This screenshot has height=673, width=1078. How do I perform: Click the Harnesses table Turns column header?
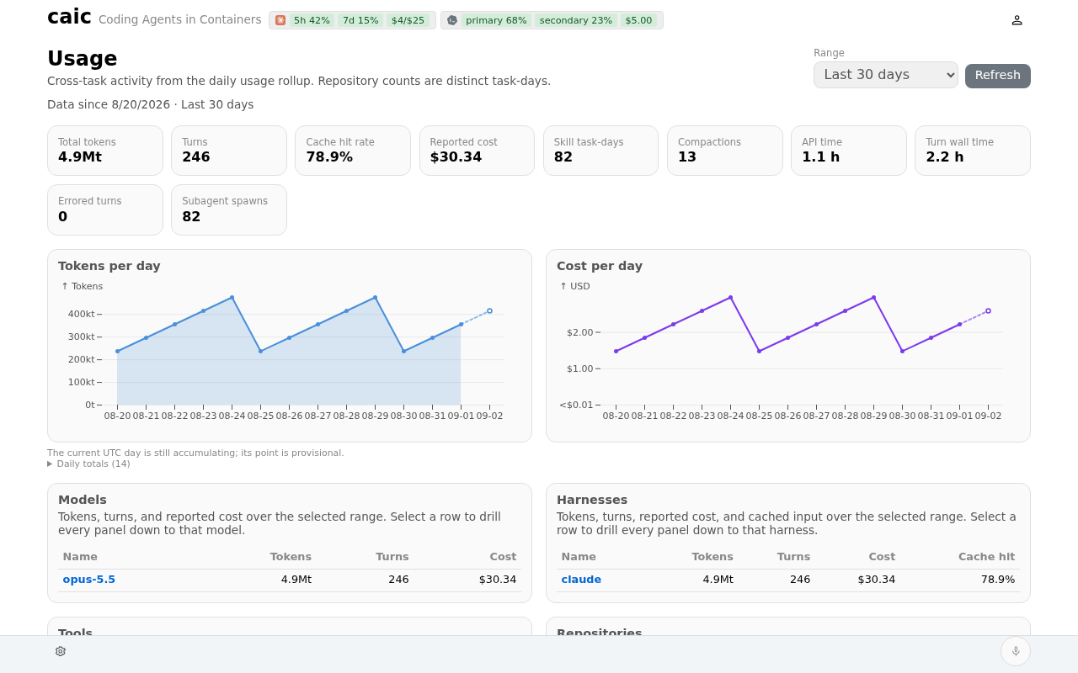tap(793, 557)
